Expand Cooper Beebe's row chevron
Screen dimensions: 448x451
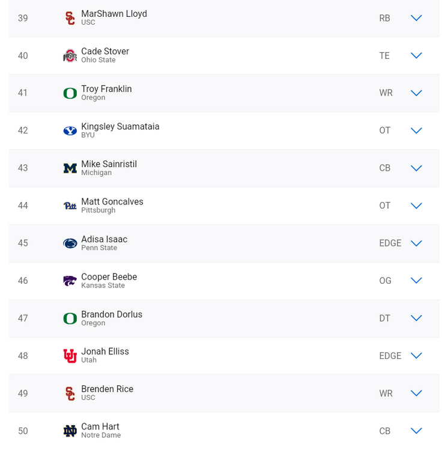point(416,281)
